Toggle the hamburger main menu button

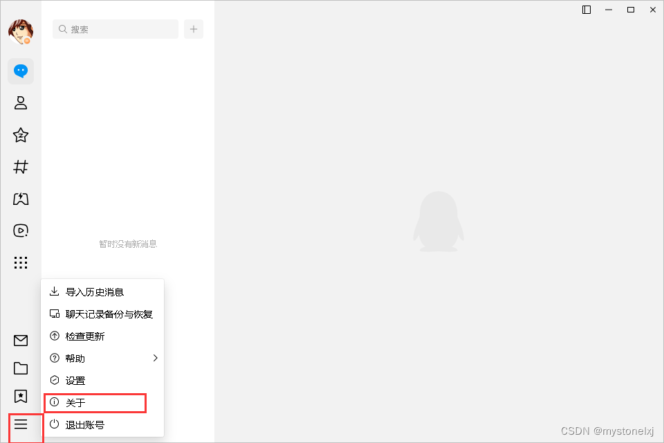pyautogui.click(x=20, y=424)
